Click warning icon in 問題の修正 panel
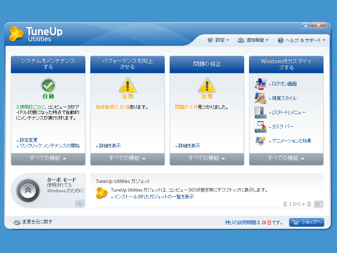The height and width of the screenshot is (253, 337). click(x=207, y=85)
